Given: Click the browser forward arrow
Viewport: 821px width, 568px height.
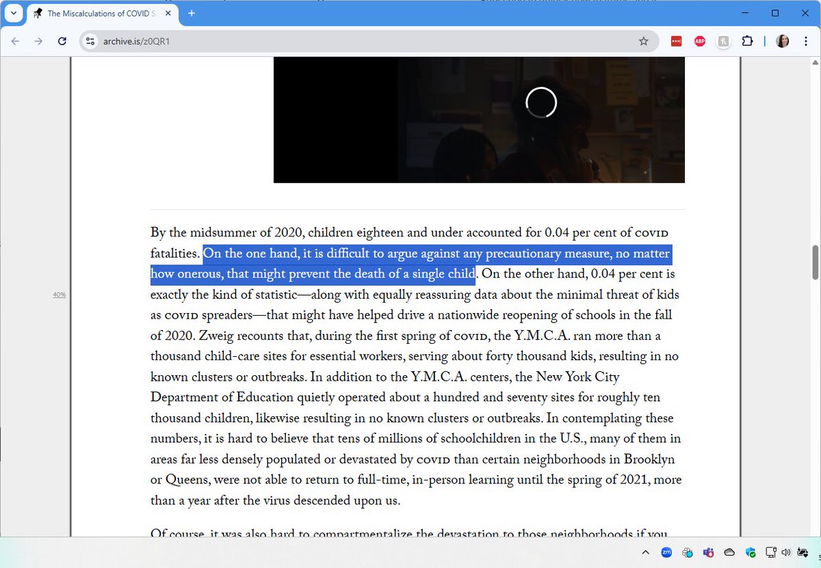Looking at the screenshot, I should pos(38,41).
